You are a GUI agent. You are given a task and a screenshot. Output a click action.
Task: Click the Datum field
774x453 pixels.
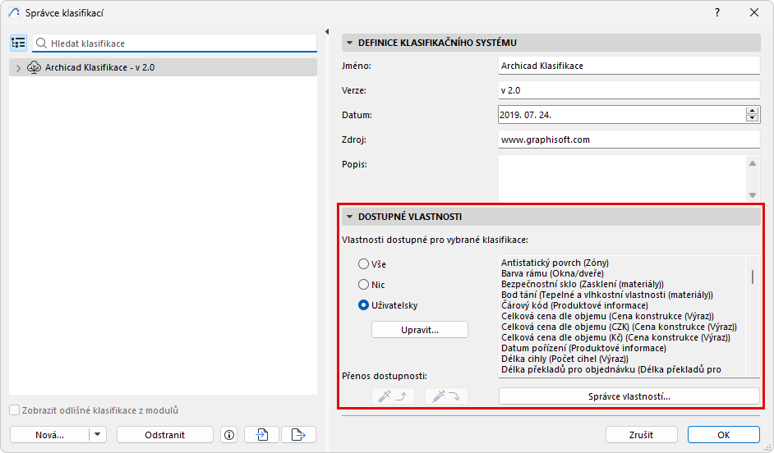pos(622,115)
